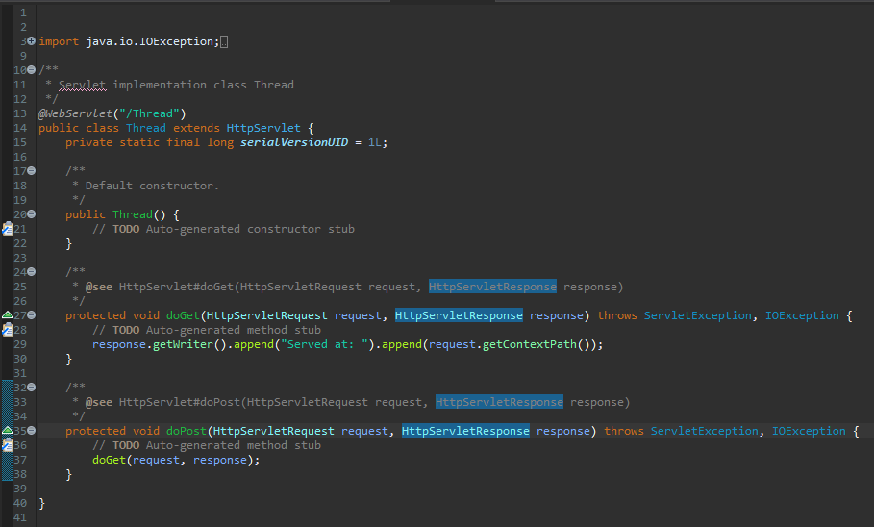Click the TODO task marker on line 36
Screen dimensions: 874x527
8,445
